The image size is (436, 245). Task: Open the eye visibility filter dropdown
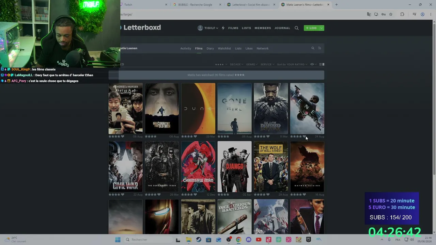click(313, 64)
